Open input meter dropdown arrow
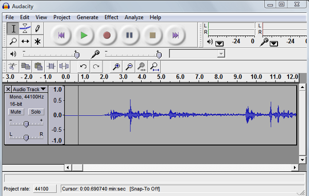309x196 pixels. click(x=274, y=44)
